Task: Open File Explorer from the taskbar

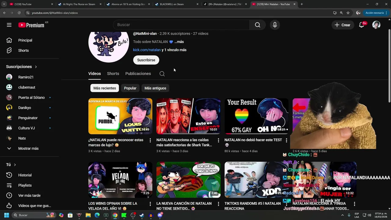Action: click(88, 215)
